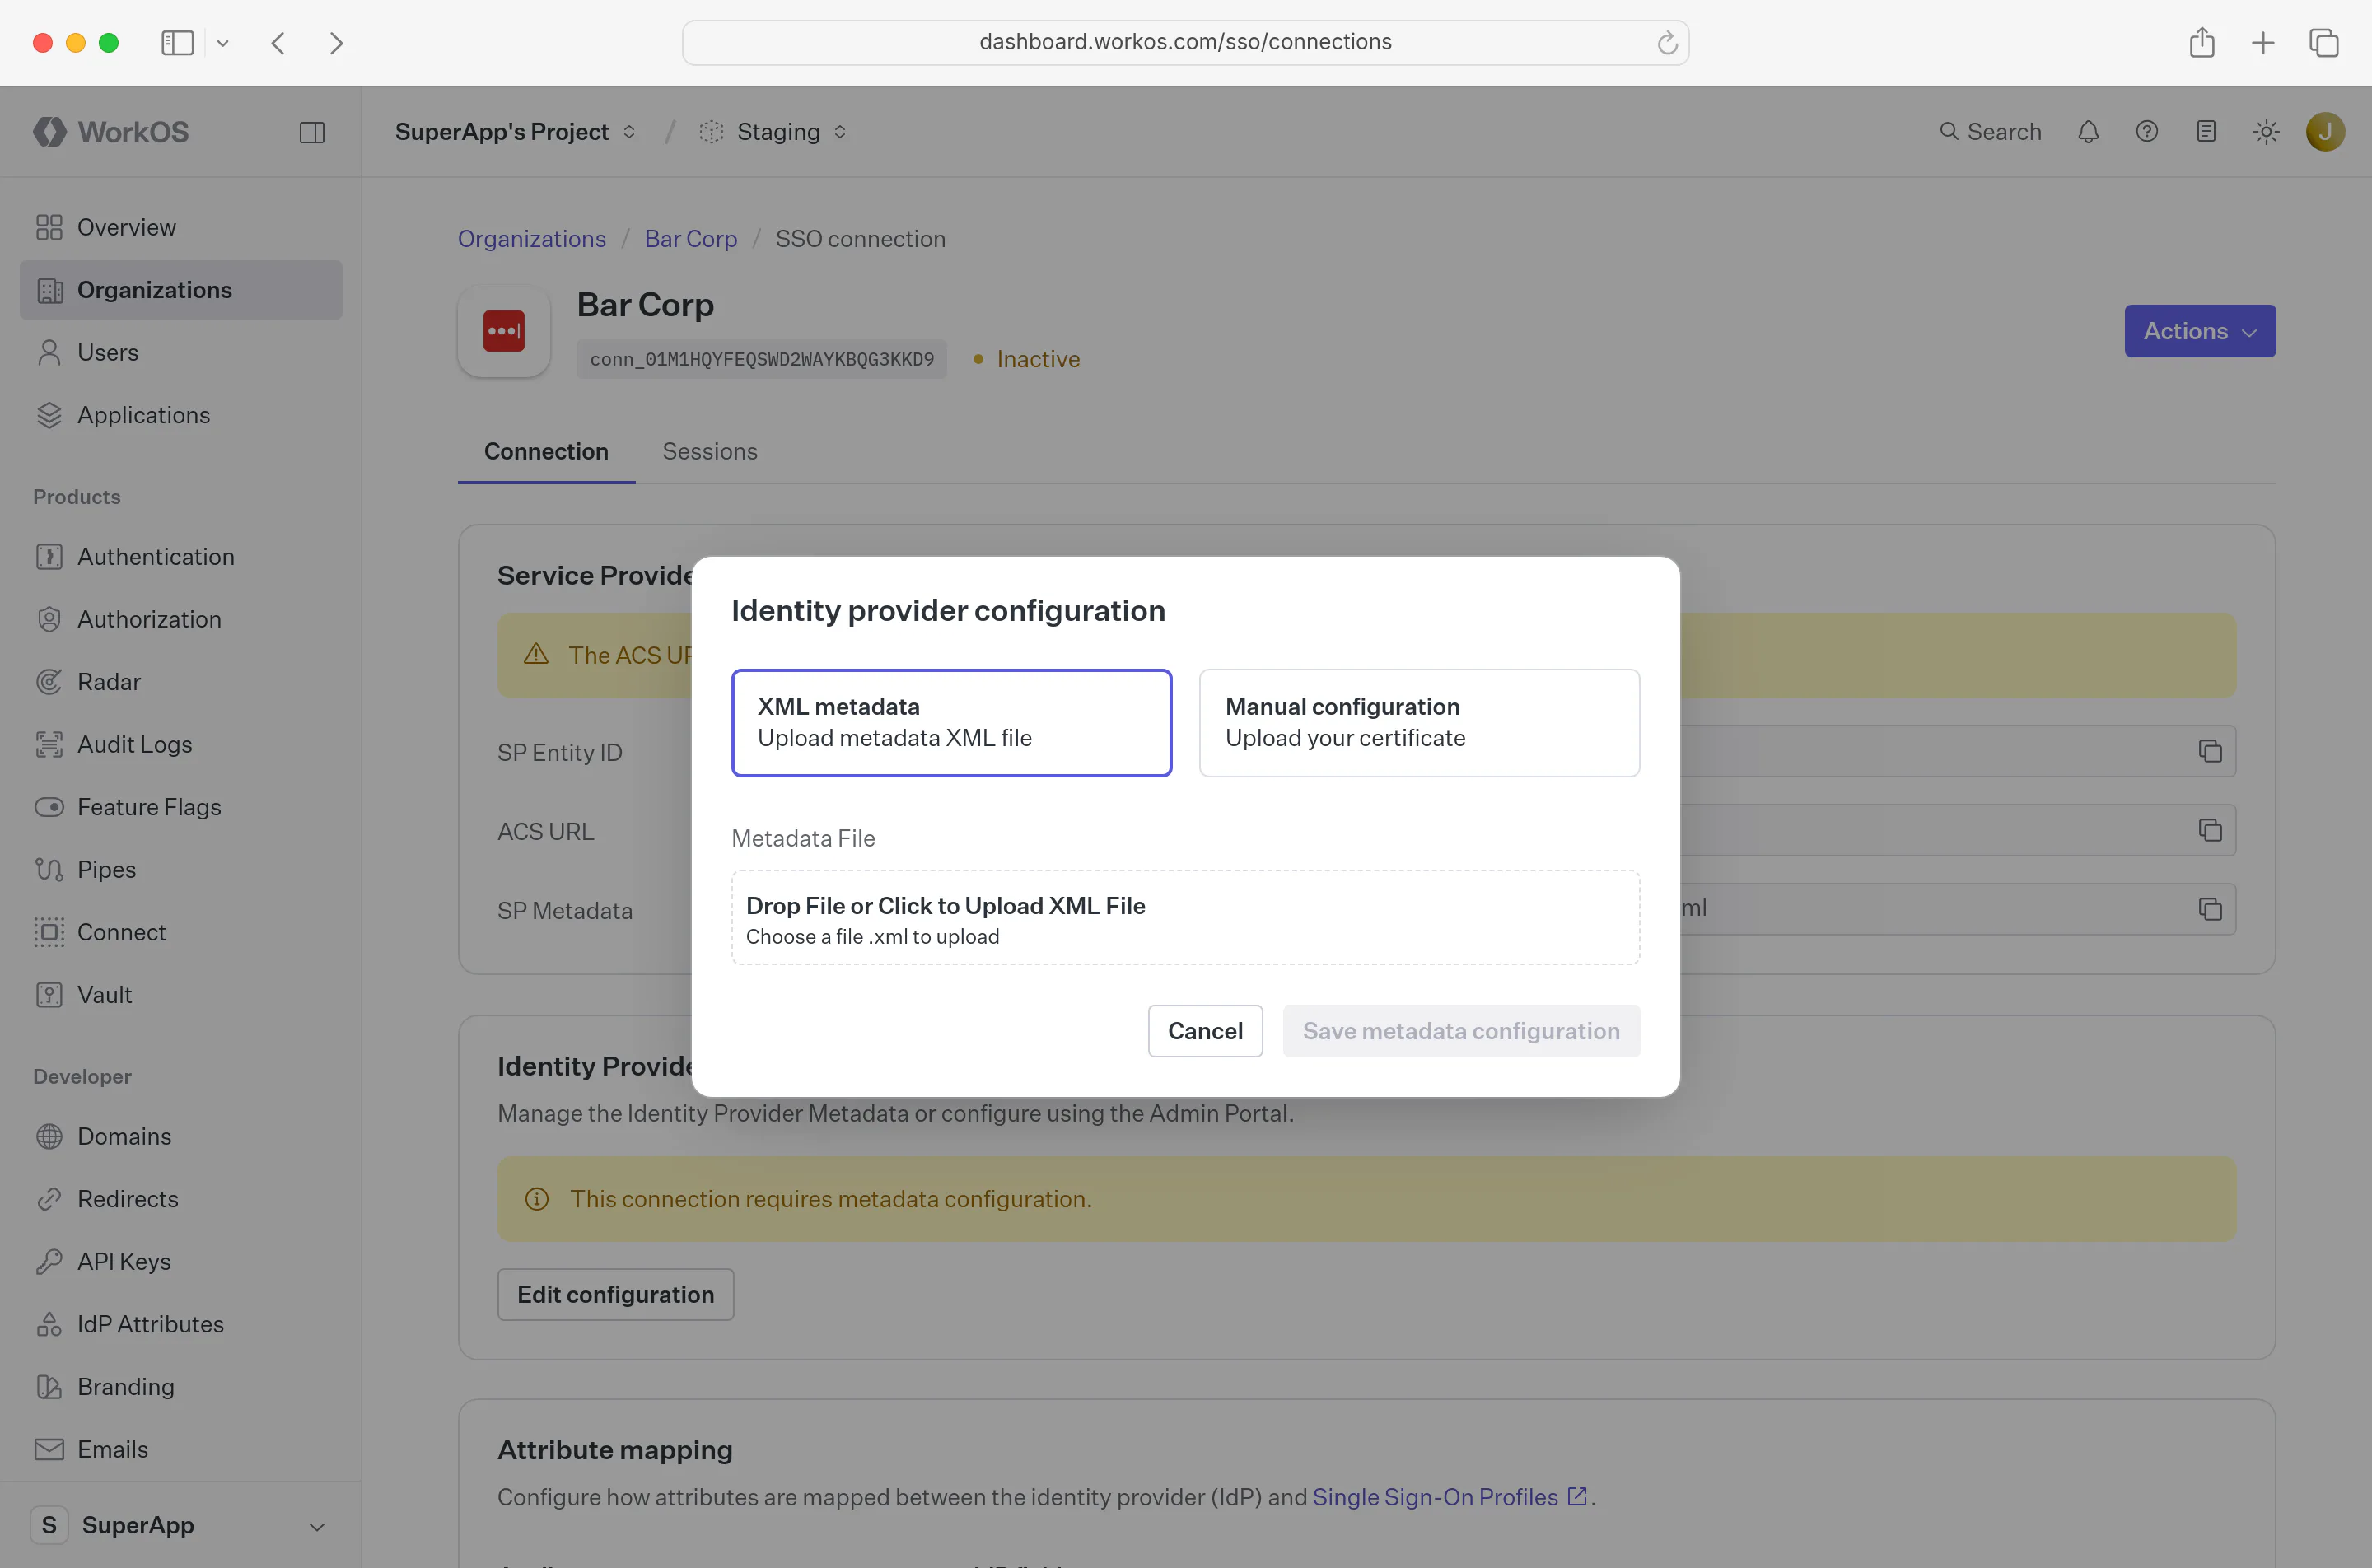
Task: Open the Single Sign-On Profiles link
Action: 1449,1497
